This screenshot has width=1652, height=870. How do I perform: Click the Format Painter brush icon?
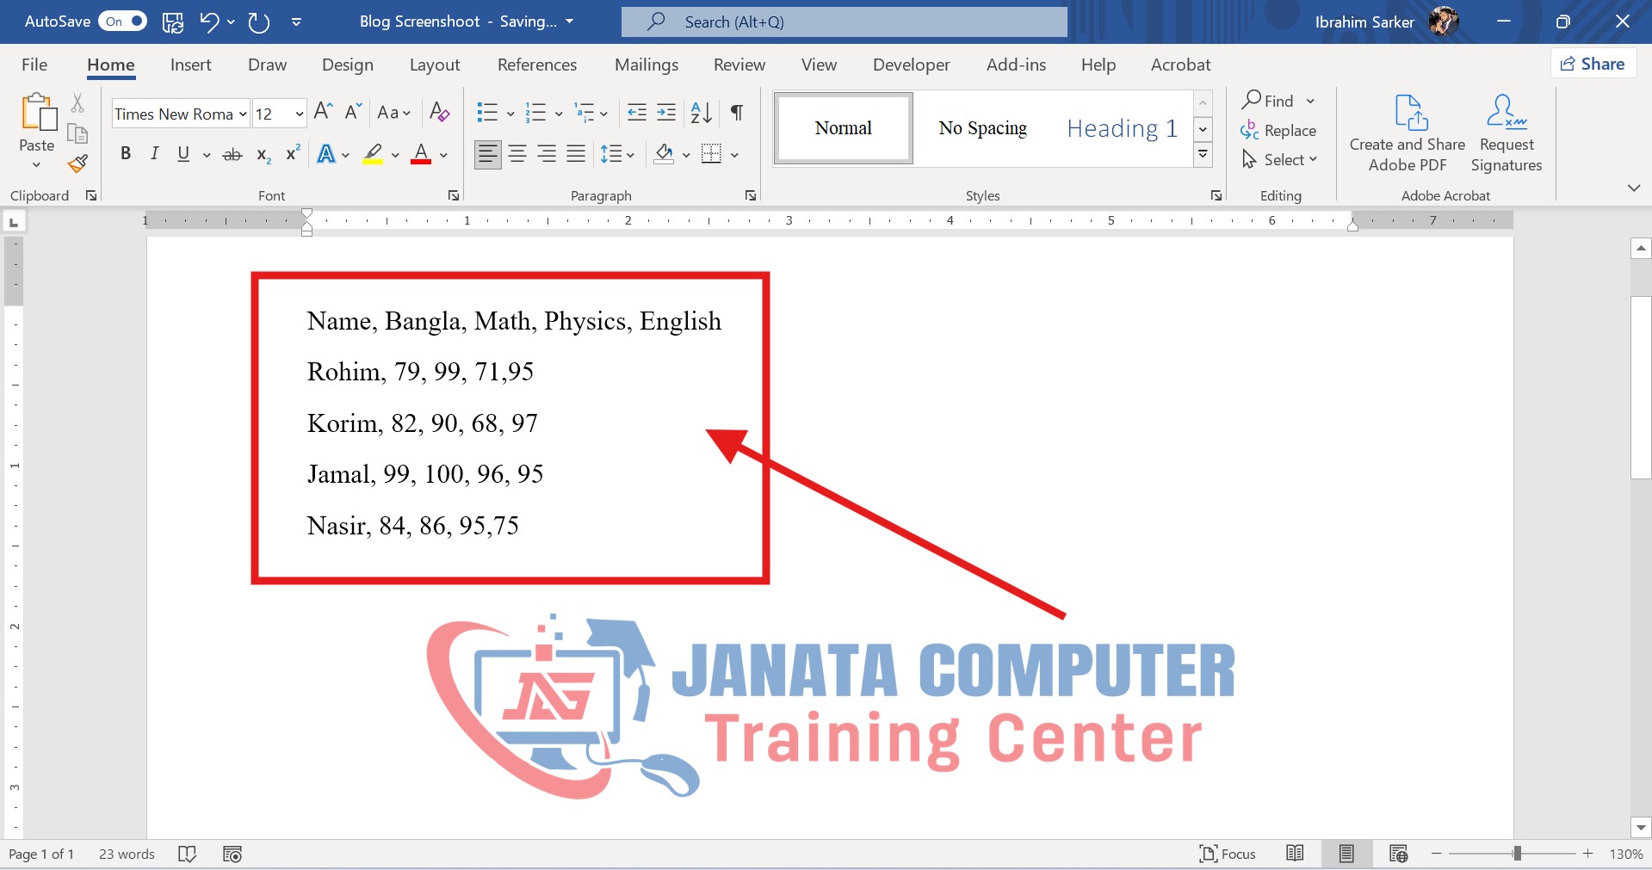[78, 164]
